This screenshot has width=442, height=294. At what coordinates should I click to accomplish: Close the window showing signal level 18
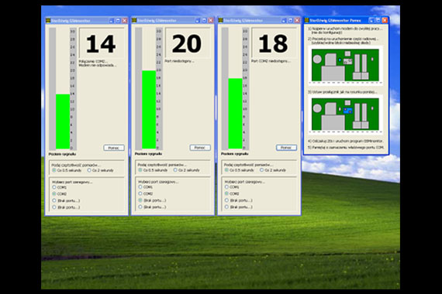(x=297, y=21)
